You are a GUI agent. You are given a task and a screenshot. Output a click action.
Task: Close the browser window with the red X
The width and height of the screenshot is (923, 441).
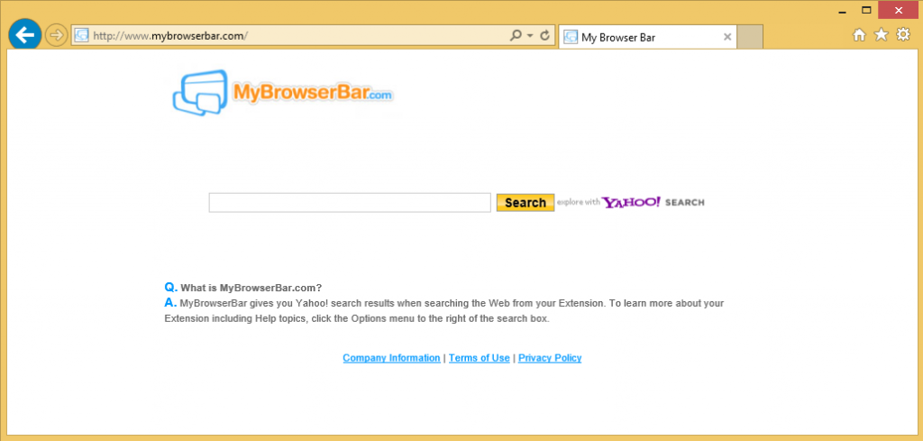tap(899, 10)
